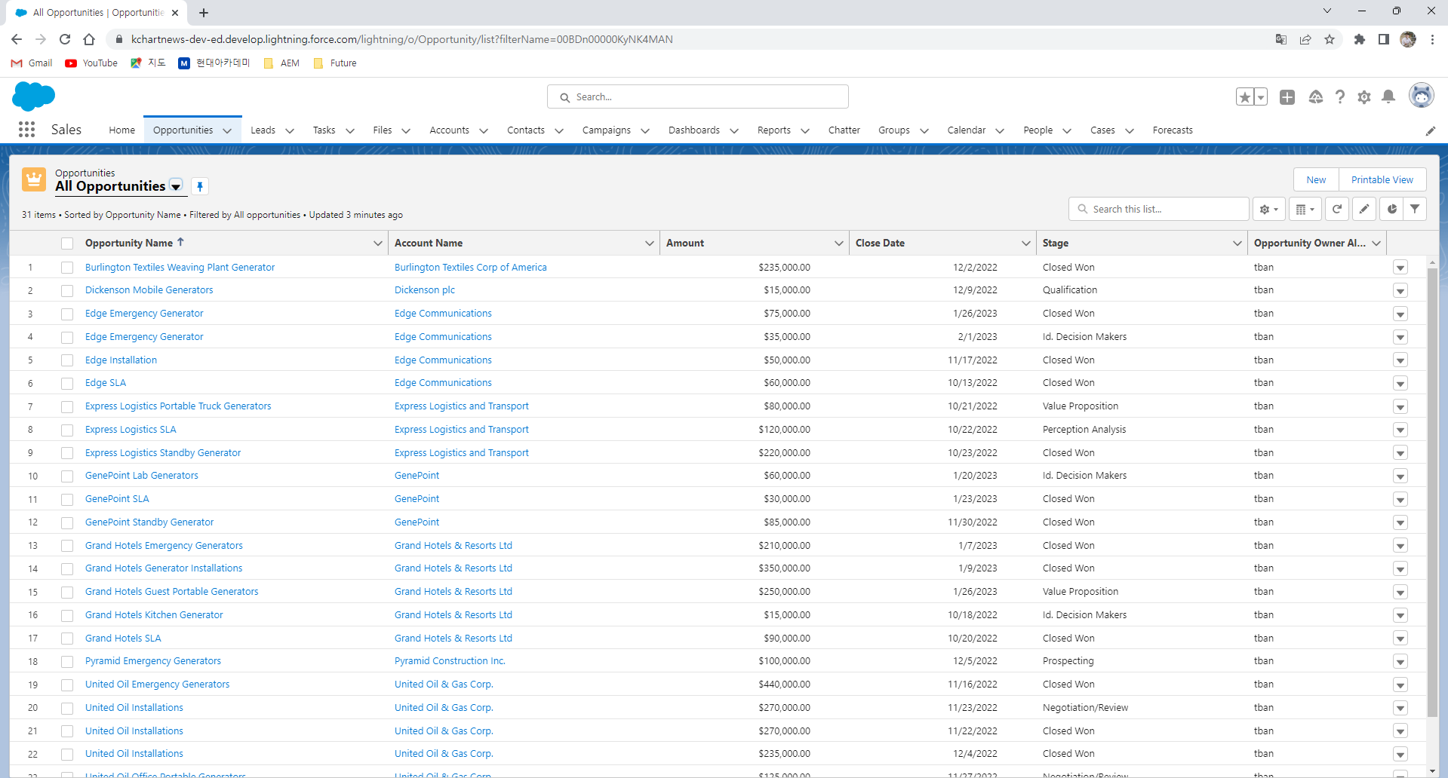Screen dimensions: 1448x778
Task: Open Global Actions plus icon
Action: (x=1287, y=96)
